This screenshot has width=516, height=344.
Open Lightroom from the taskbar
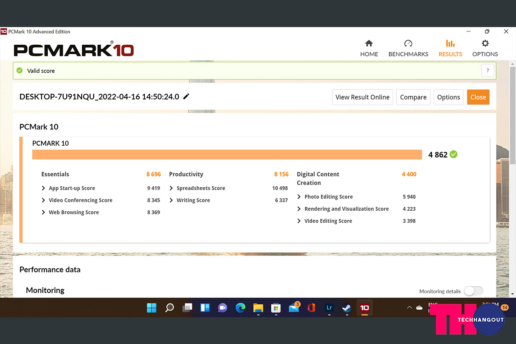[329, 308]
